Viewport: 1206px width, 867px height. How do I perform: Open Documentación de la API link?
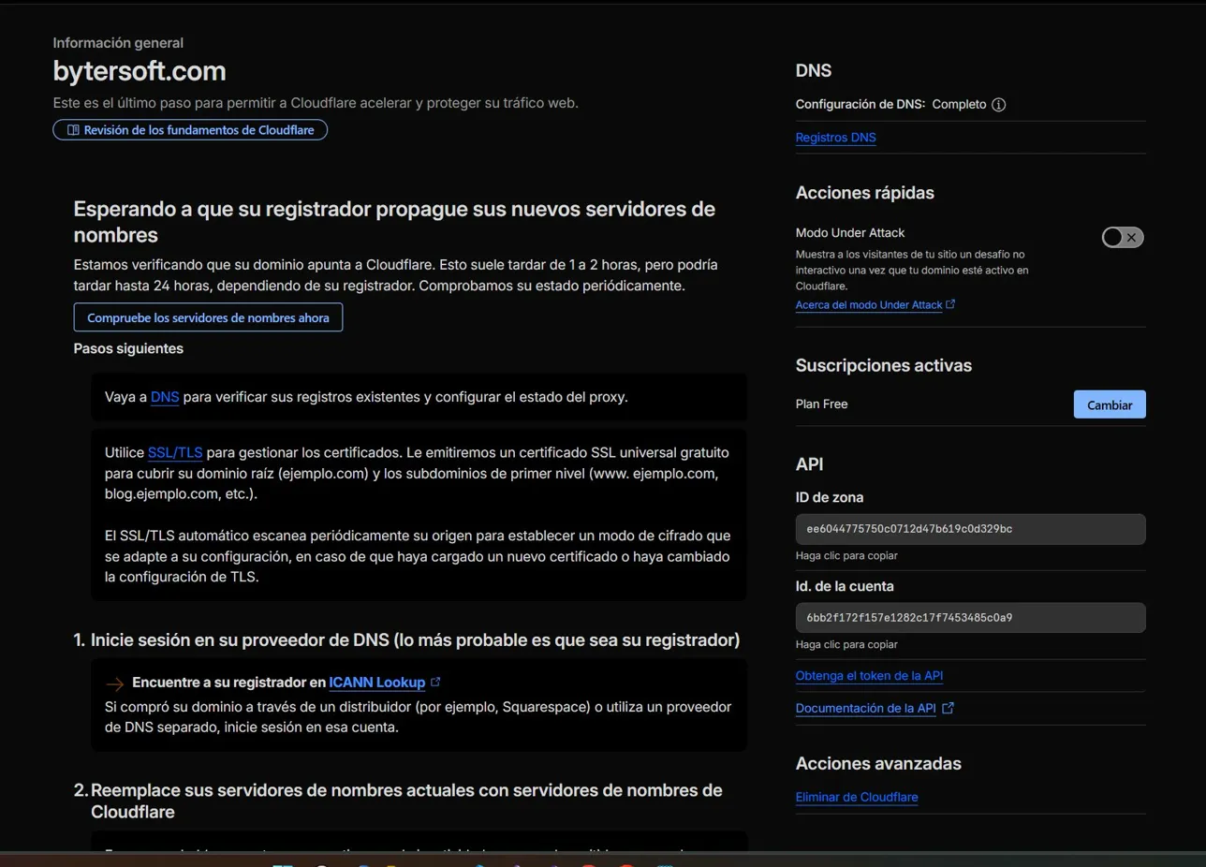coord(875,709)
